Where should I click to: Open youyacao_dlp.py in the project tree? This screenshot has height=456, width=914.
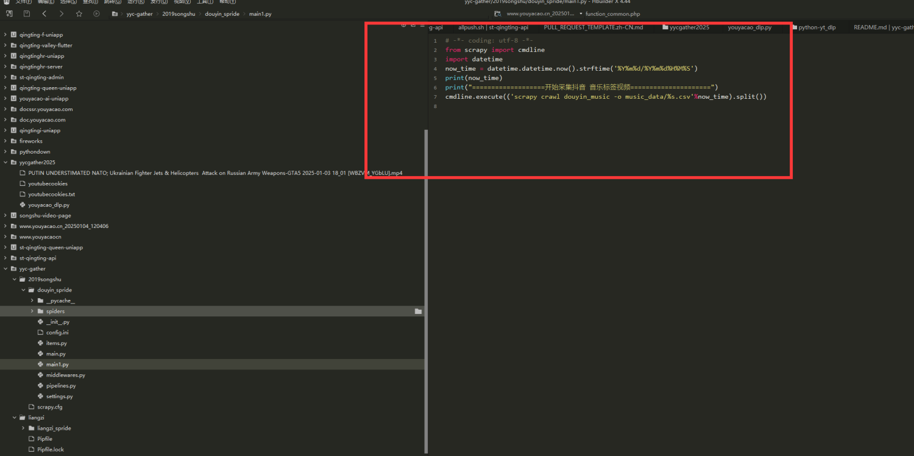coord(49,205)
